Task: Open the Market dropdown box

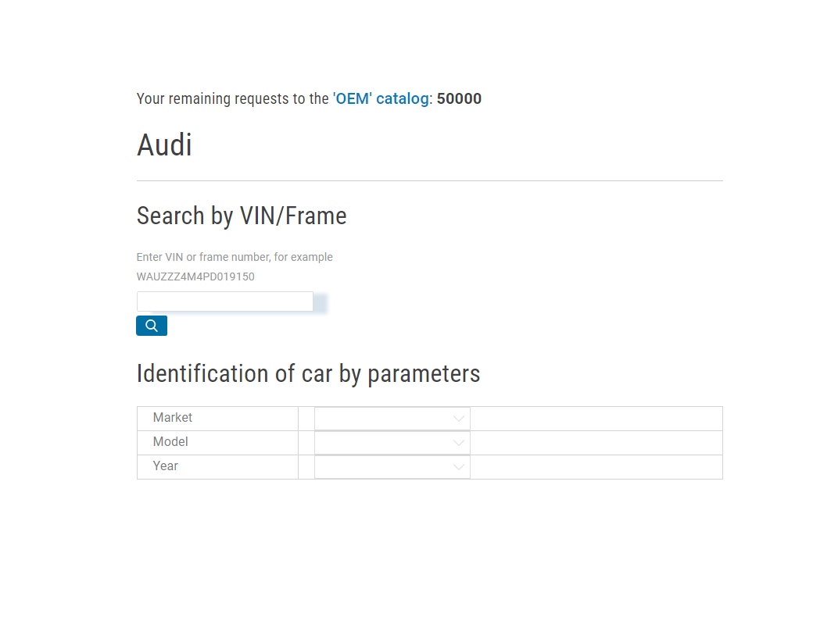Action: pyautogui.click(x=383, y=419)
